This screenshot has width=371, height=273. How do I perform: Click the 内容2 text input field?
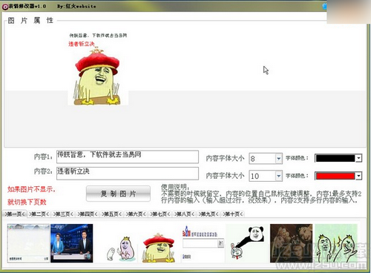point(128,174)
